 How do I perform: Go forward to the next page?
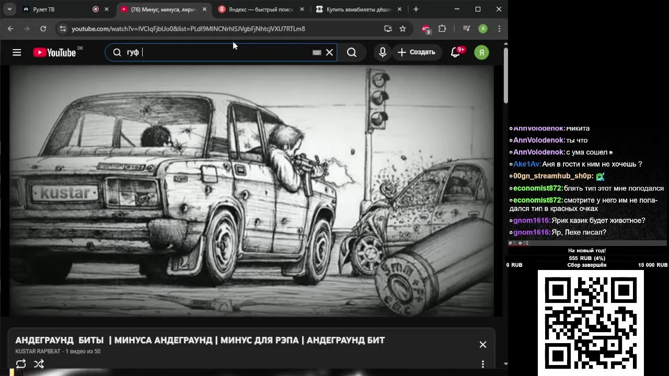[x=27, y=29]
